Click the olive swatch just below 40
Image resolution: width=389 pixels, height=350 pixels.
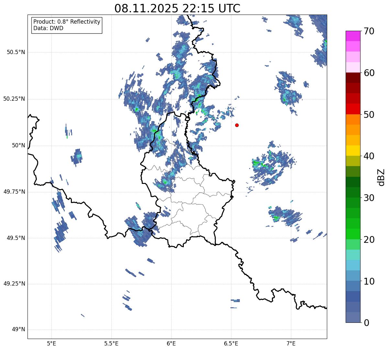pos(353,161)
